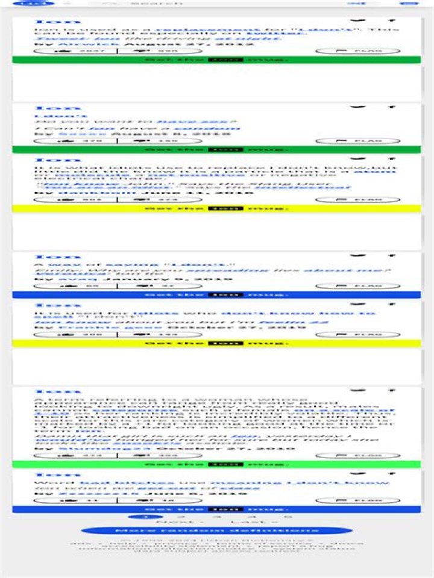Upvote the October 27, 2018 definition

pos(76,335)
